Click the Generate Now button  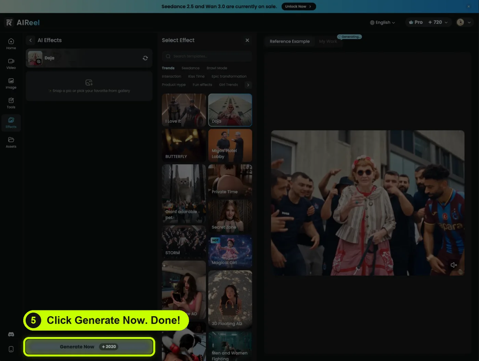point(89,347)
